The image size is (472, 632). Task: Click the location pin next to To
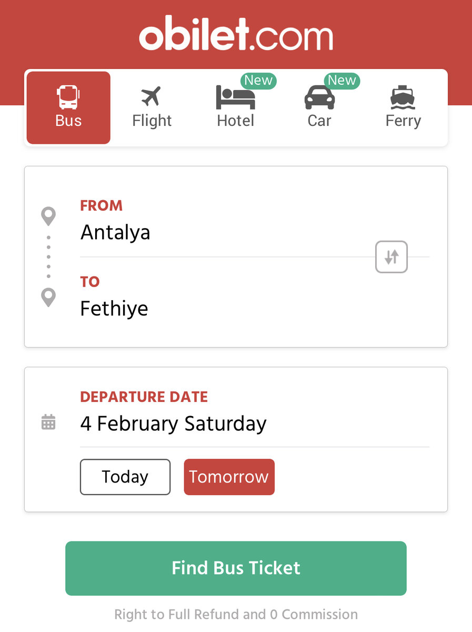point(48,298)
